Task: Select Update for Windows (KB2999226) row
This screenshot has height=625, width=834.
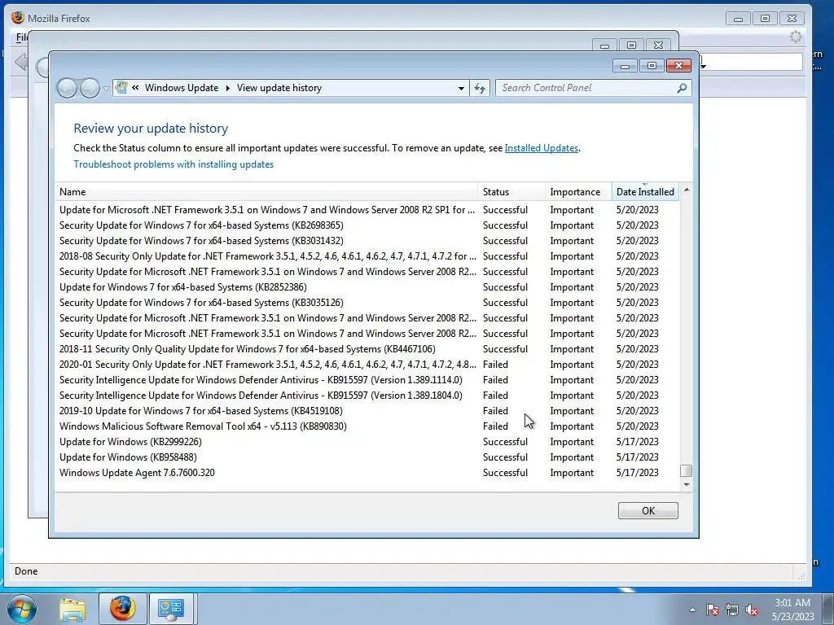Action: click(x=367, y=442)
